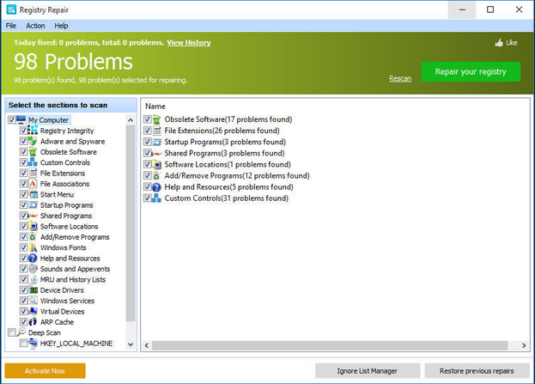Click the Start Menu icon in sidebar
The height and width of the screenshot is (384, 535).
(x=33, y=194)
